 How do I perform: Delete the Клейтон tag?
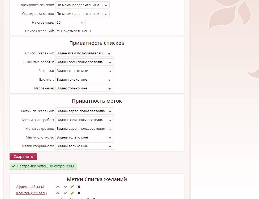(79, 193)
